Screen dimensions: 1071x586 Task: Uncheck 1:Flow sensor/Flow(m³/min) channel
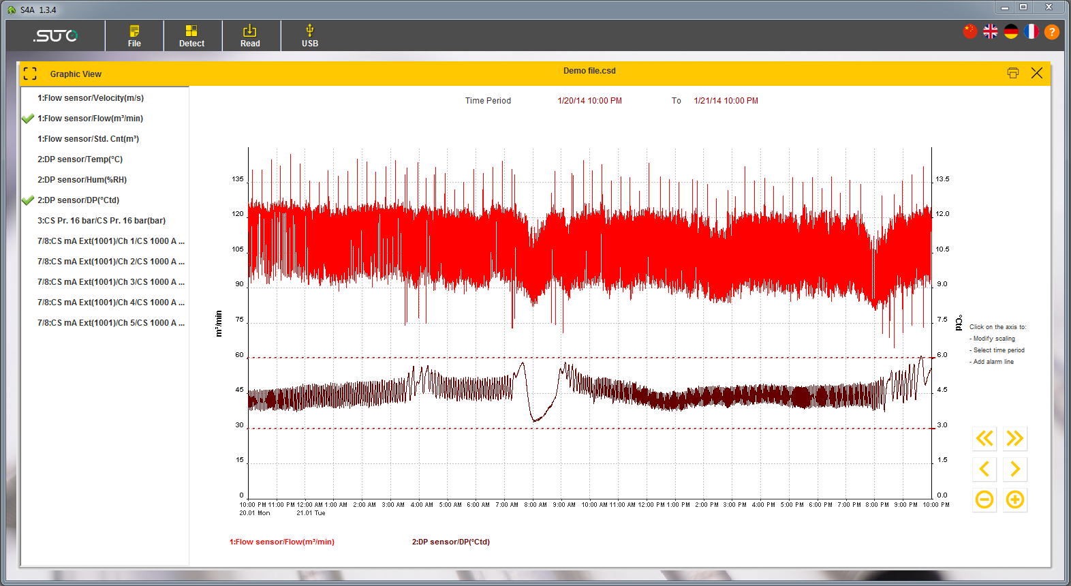(x=90, y=119)
